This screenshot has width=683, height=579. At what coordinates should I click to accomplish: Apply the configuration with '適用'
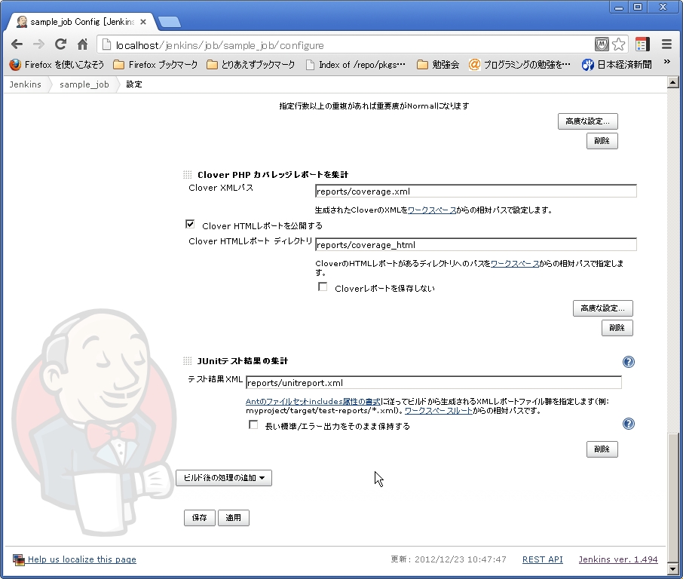point(234,518)
